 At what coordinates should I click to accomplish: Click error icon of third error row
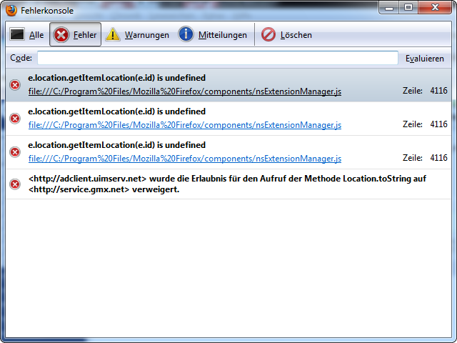[x=15, y=152]
